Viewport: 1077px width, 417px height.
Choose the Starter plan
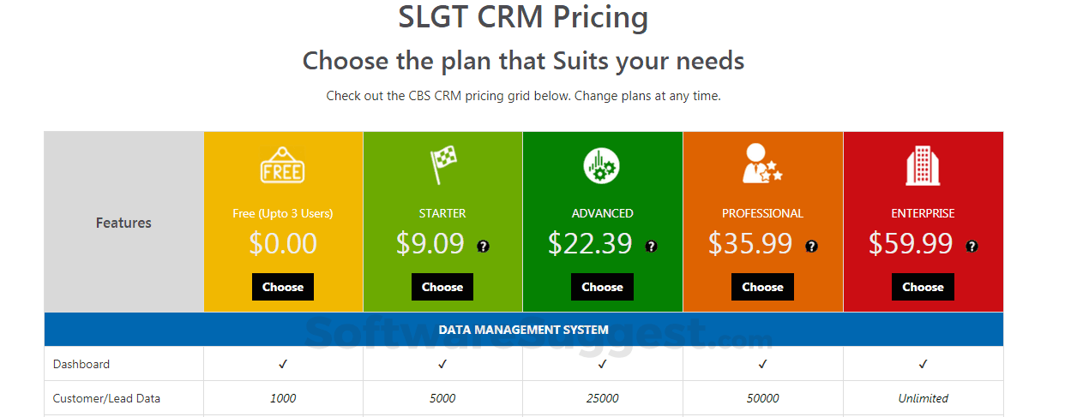(442, 287)
